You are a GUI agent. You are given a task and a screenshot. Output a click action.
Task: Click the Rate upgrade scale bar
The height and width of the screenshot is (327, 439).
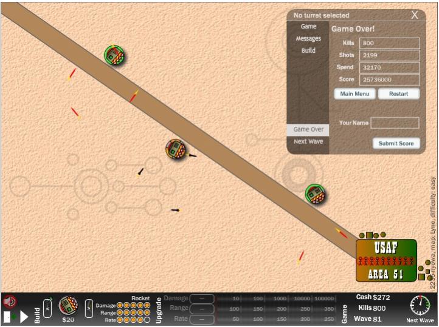277,319
